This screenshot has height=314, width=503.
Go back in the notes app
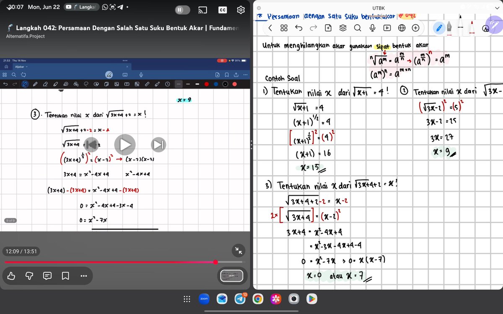[270, 28]
